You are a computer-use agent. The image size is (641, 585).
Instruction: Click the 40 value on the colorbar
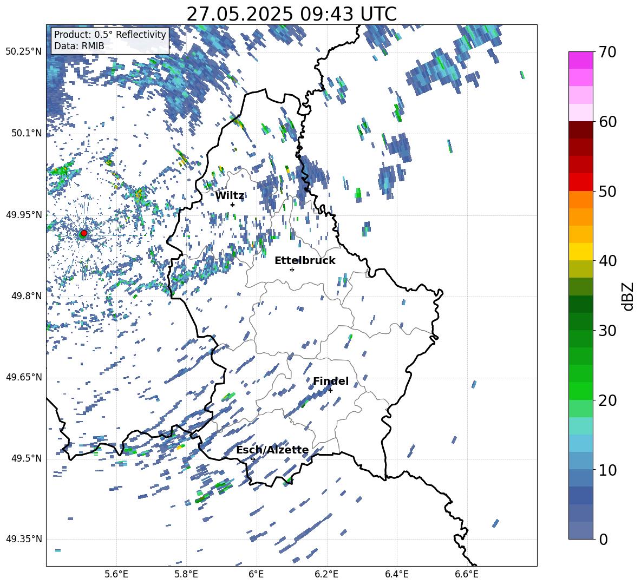click(x=607, y=261)
